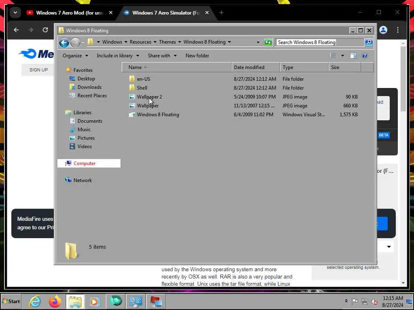Screen dimensions: 414x310
Task: Switch to Windows 7 Aero Simulator tab
Action: [x=166, y=13]
